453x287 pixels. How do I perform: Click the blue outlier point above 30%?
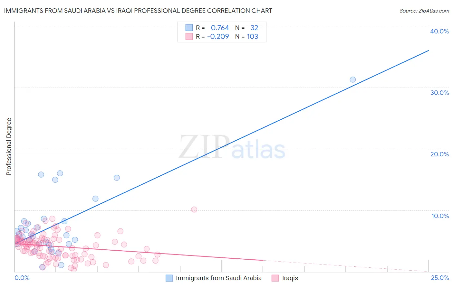pos(353,79)
